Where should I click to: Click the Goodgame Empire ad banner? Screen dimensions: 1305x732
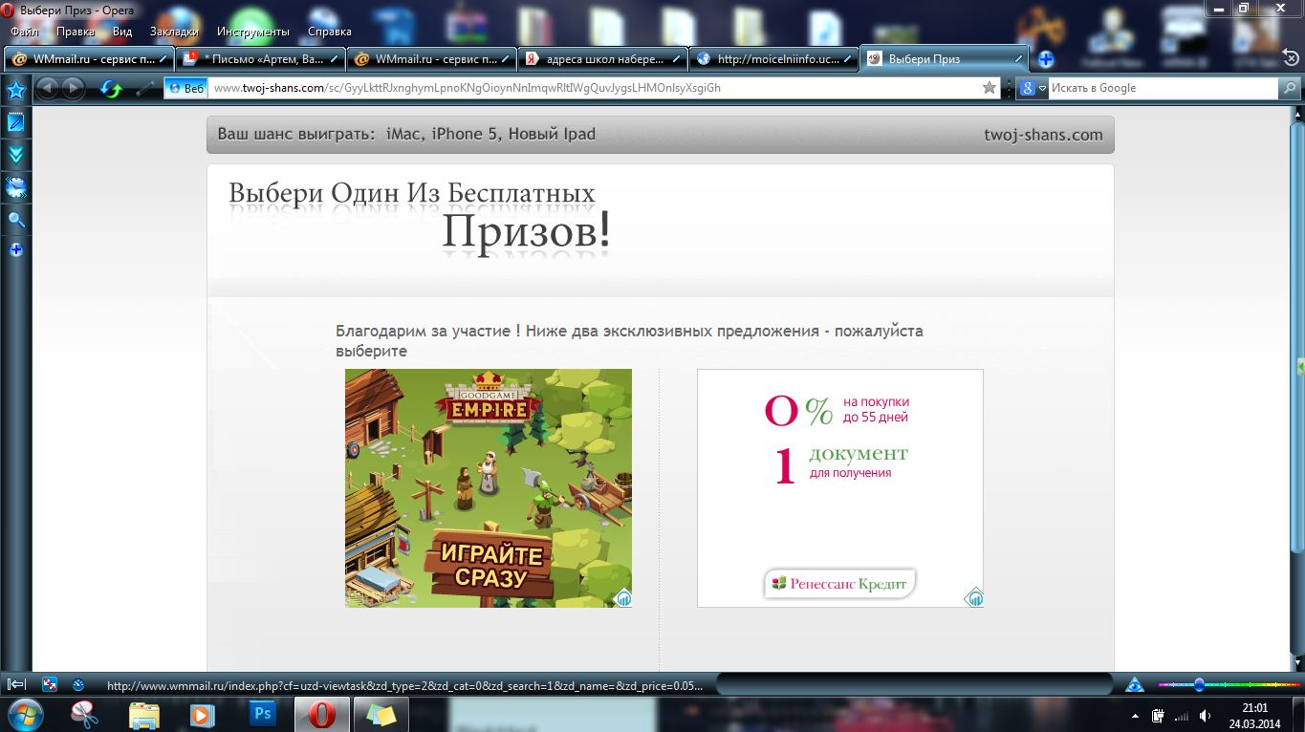point(489,488)
